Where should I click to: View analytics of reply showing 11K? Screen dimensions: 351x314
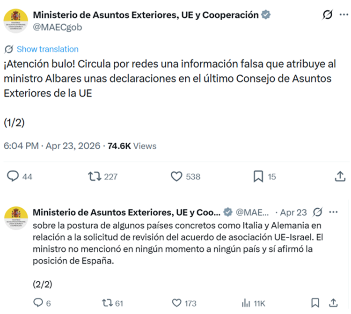click(246, 303)
